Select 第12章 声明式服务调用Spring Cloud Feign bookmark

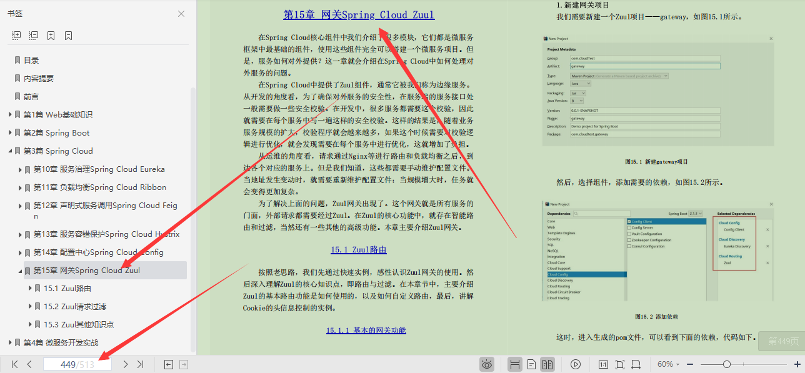[x=106, y=211]
